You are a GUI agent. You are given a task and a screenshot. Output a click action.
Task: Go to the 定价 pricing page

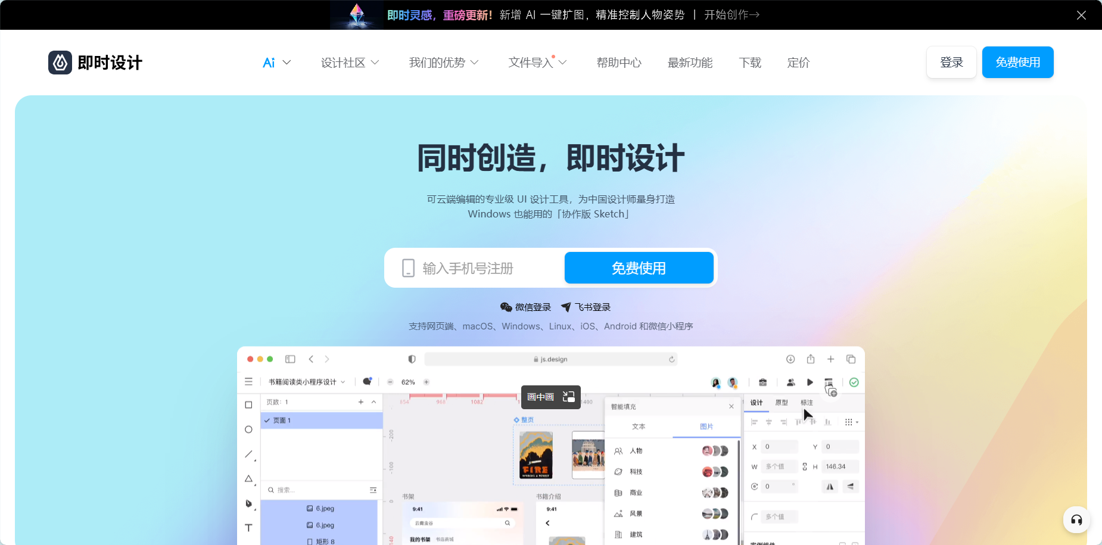[x=798, y=63]
